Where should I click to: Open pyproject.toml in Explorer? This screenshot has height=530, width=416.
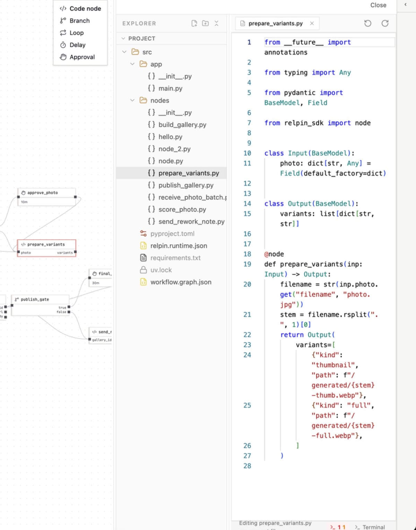[172, 234]
